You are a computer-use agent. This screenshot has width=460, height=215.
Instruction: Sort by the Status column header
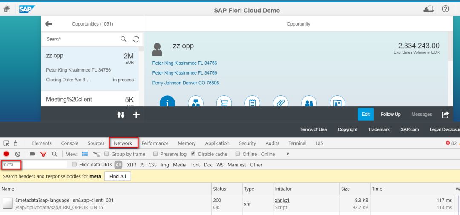(227, 189)
